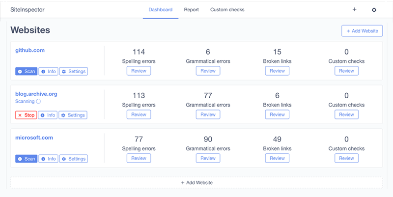Open Settings for github.com
The image size is (393, 197).
click(73, 71)
